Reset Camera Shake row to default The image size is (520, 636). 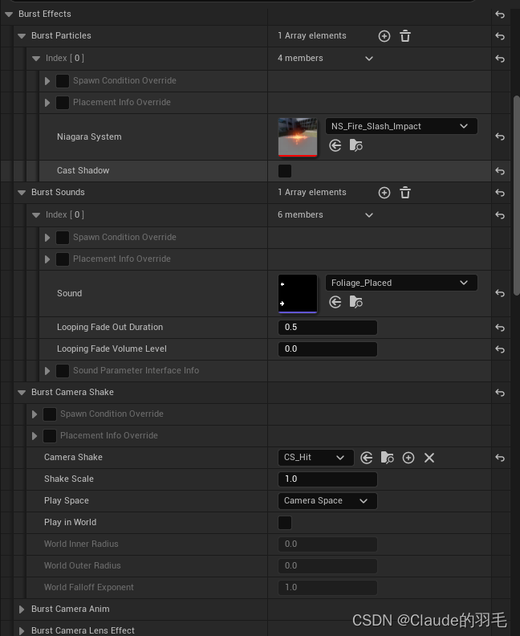pyautogui.click(x=500, y=458)
